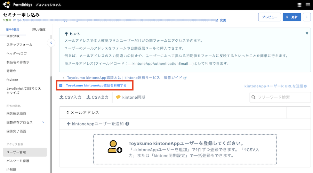Viewport: 313px width, 173px height.
Task: Click CSV出力 download button
Action: 97,97
